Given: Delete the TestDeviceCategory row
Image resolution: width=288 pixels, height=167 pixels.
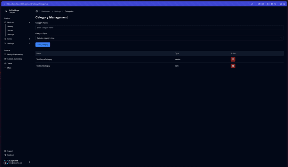Looking at the screenshot, I should click(x=233, y=59).
